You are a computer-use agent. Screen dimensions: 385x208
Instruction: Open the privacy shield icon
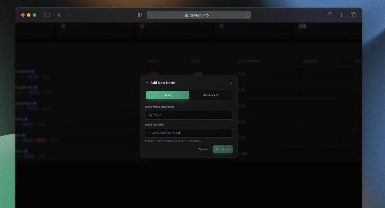click(x=140, y=15)
